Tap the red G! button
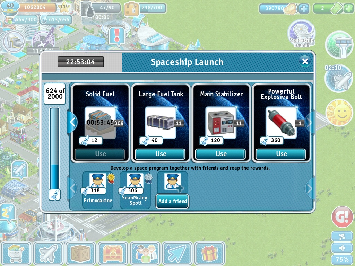This screenshot has height=266, width=355. tap(342, 217)
